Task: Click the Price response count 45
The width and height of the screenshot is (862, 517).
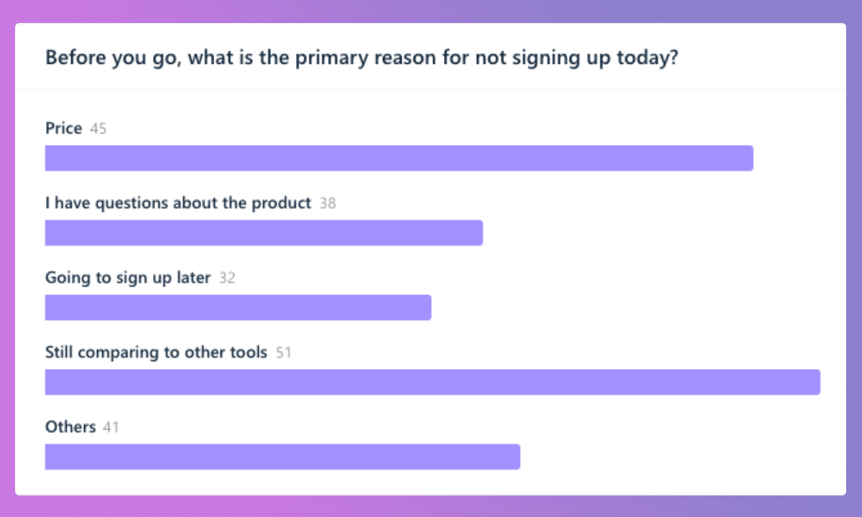Action: pyautogui.click(x=98, y=129)
